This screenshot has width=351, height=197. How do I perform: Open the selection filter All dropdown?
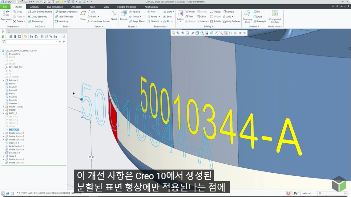(x=332, y=193)
